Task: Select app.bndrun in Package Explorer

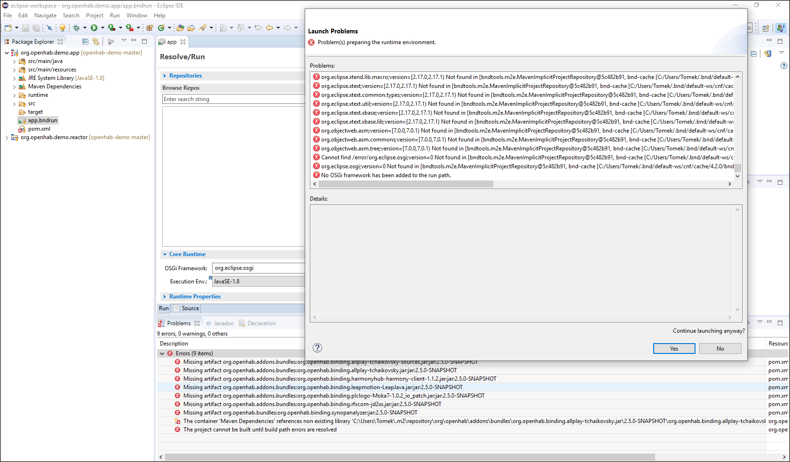Action: click(42, 120)
